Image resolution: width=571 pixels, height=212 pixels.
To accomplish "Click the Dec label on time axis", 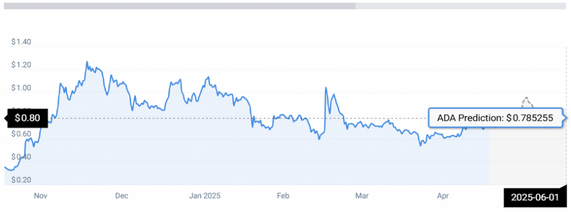I will coord(121,196).
